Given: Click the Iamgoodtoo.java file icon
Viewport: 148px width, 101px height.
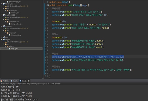Looking at the screenshot, I should (10, 24).
